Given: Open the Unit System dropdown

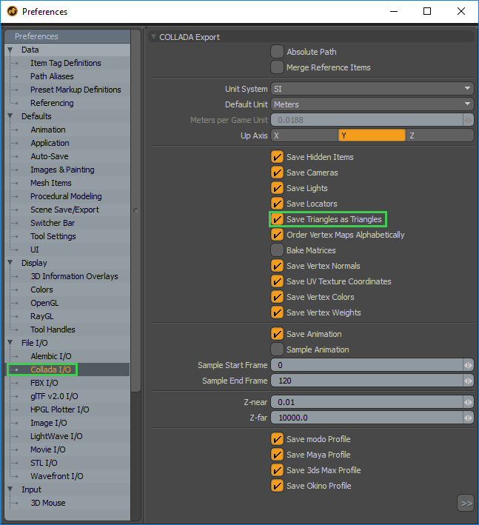Looking at the screenshot, I should click(372, 89).
